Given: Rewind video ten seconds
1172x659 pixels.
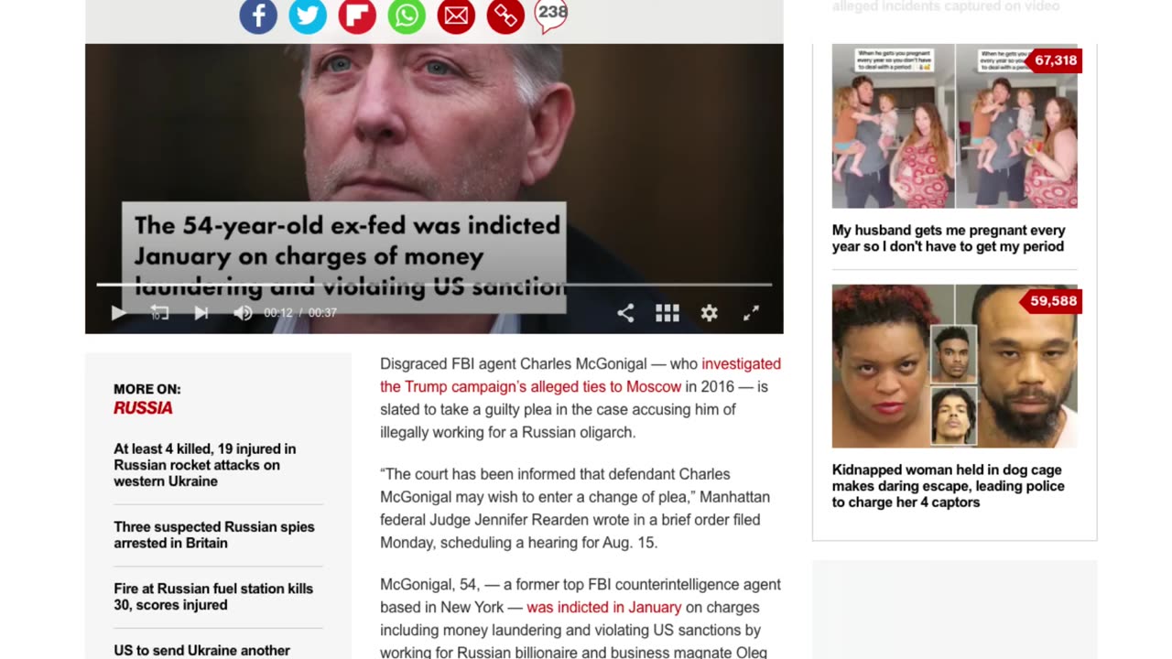Looking at the screenshot, I should [159, 313].
